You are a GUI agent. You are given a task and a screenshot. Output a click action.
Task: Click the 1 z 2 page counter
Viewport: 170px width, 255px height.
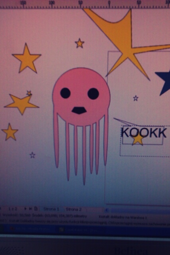(12, 209)
